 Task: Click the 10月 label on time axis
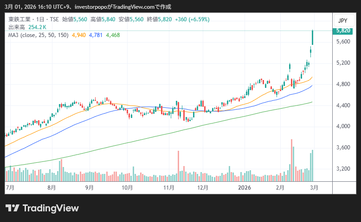[x=128, y=188]
